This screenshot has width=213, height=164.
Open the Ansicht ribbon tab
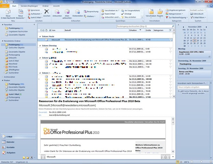pos(56,6)
